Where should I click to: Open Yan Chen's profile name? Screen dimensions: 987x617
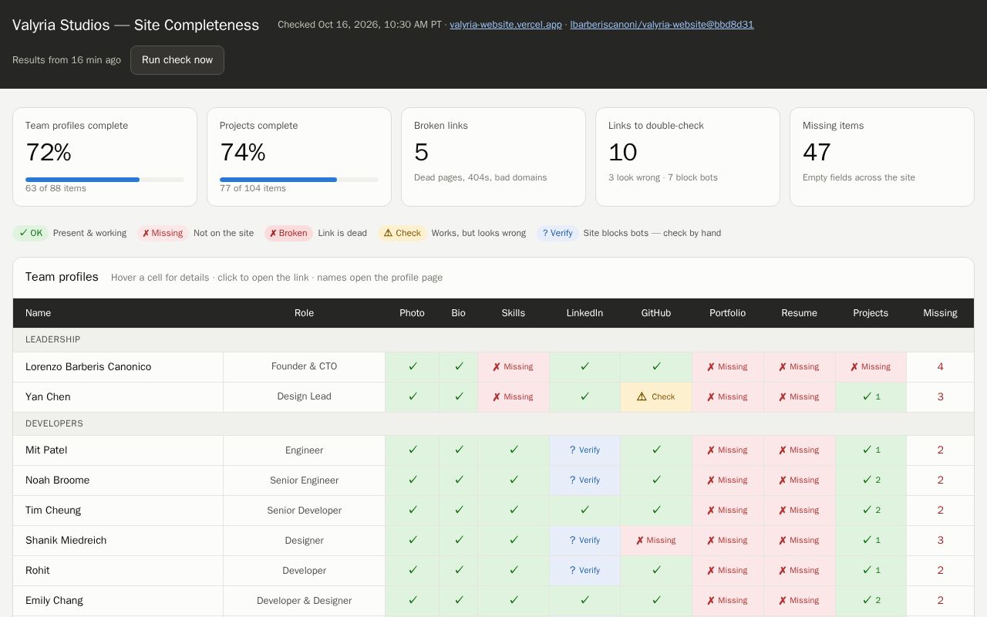pos(48,397)
